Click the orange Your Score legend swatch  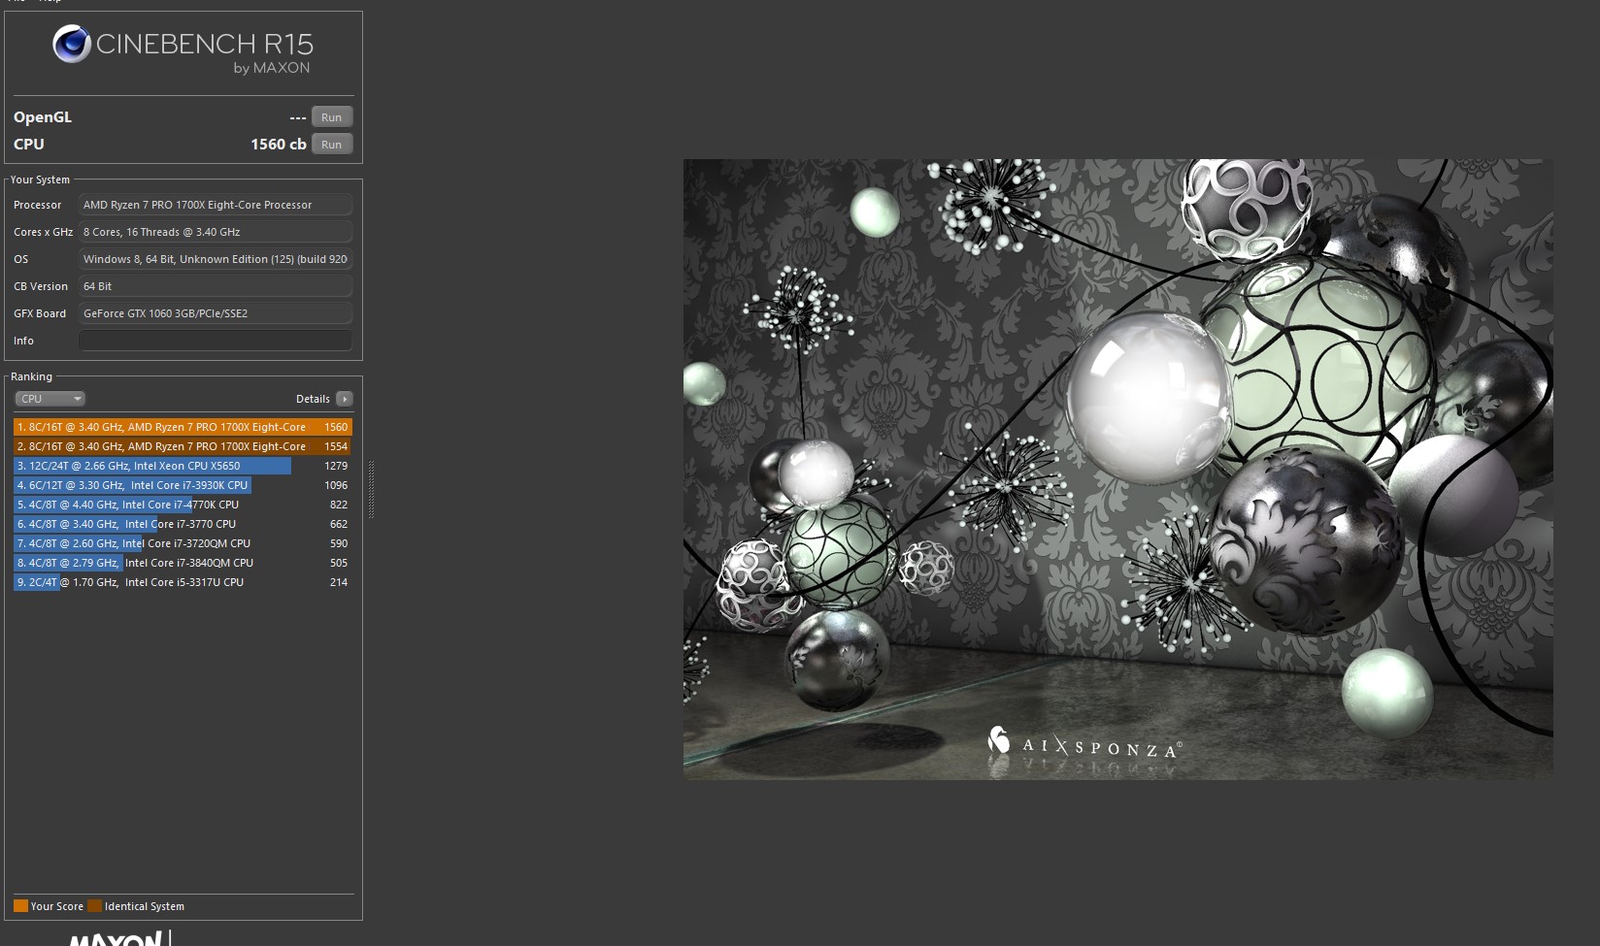[20, 906]
